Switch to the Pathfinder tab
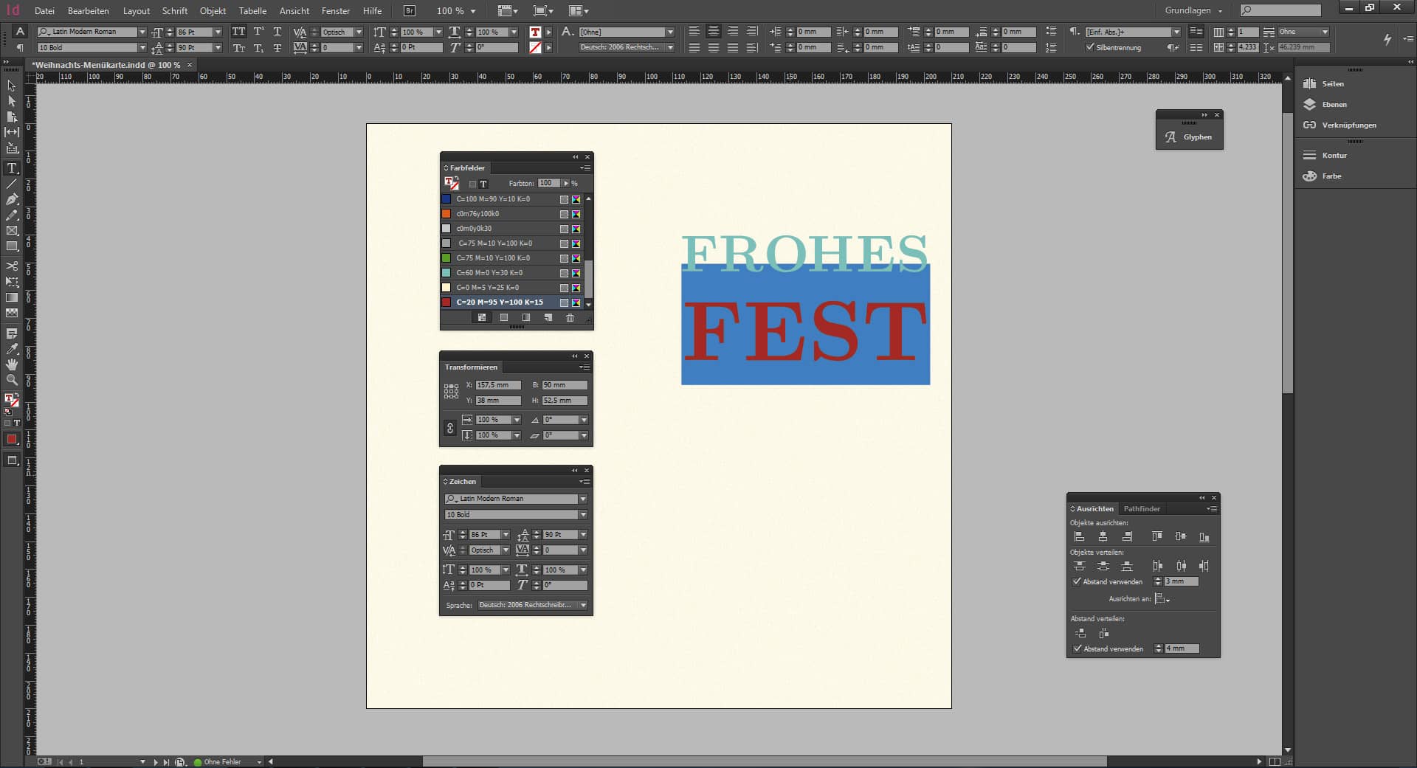Screen dimensions: 1417x768 (1142, 509)
